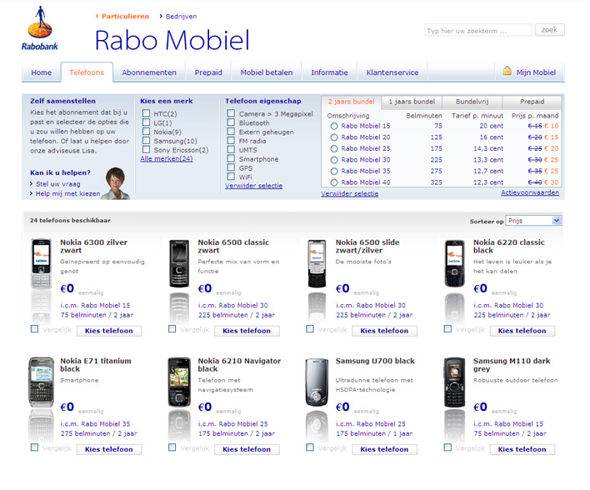The height and width of the screenshot is (490, 590).
Task: Select the Rabo Mobiel 35 radio button
Action: pyautogui.click(x=334, y=171)
